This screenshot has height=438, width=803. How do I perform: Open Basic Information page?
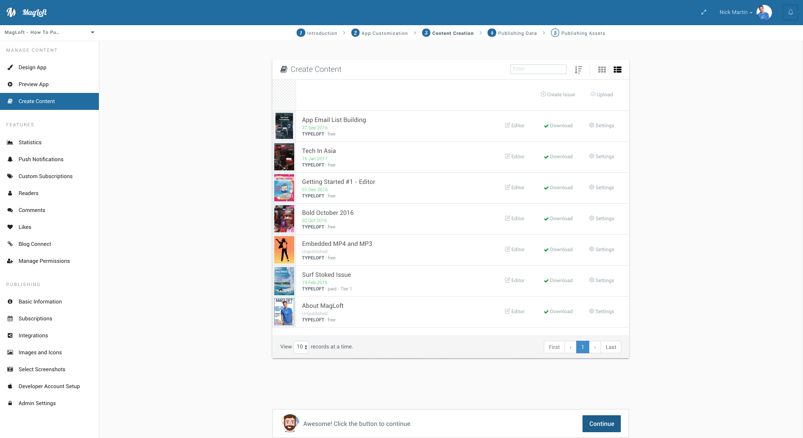point(49,302)
